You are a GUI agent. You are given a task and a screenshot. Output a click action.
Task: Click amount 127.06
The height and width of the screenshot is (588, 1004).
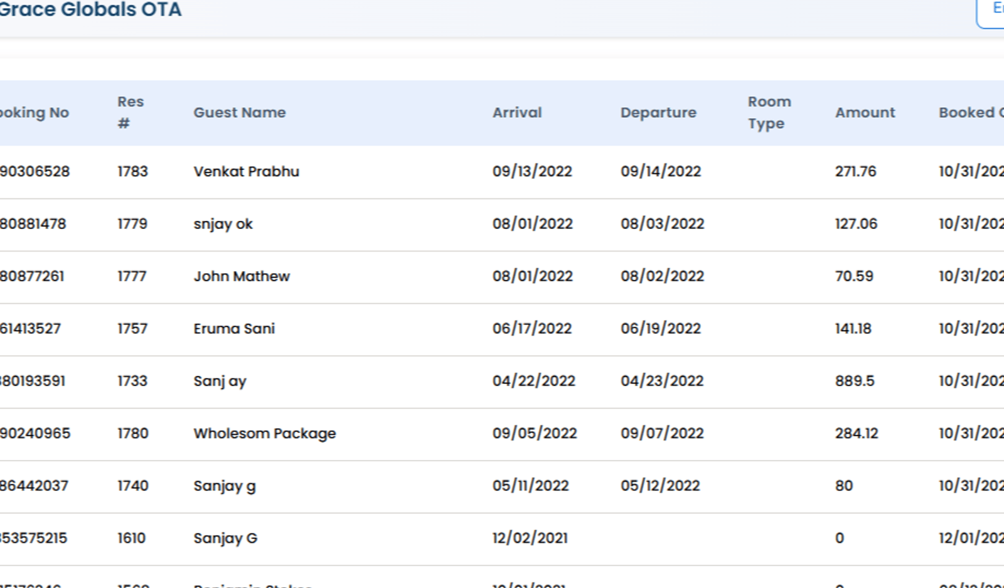(856, 224)
